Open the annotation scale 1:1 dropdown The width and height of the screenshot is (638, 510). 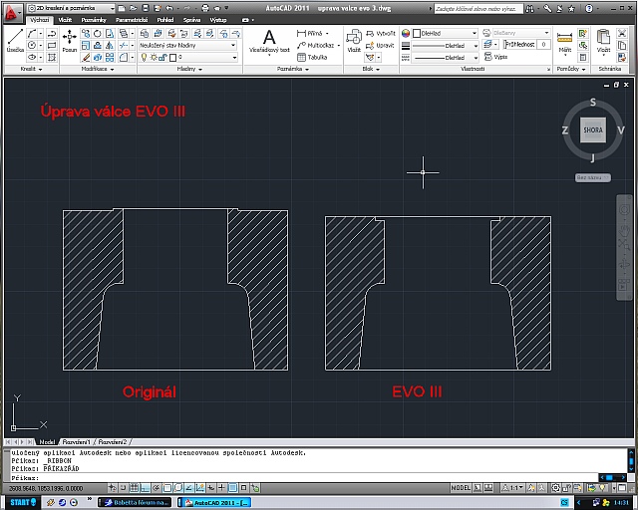click(513, 488)
